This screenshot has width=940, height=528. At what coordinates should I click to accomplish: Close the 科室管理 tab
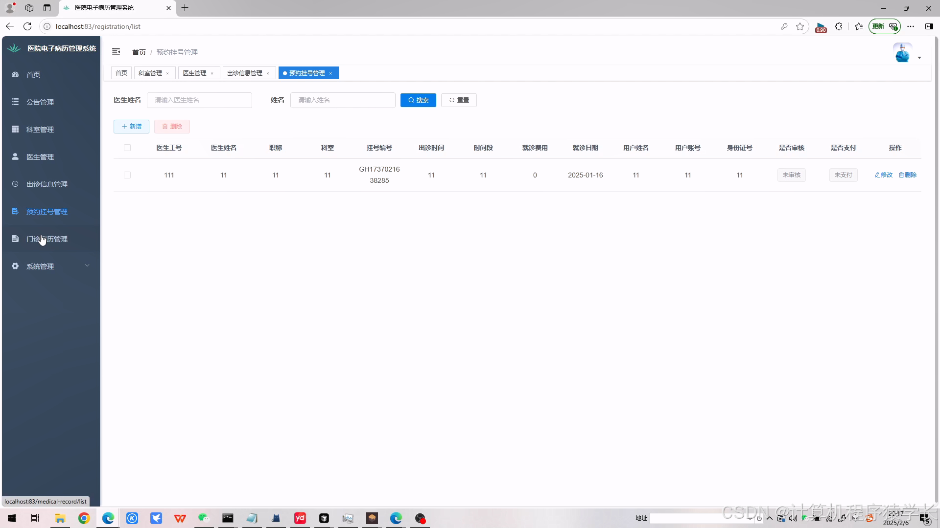167,73
